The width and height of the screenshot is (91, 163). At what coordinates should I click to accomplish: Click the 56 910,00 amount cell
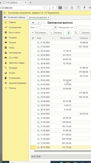pyautogui.click(x=67, y=101)
